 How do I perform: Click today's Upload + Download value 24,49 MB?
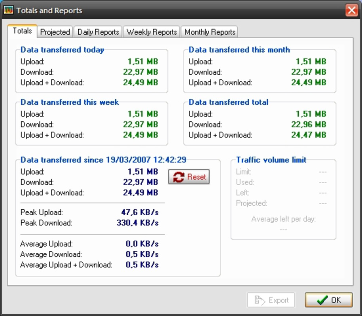(x=140, y=82)
